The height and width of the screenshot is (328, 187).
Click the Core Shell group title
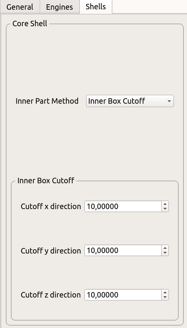(x=30, y=23)
